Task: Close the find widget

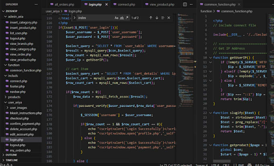Action: coord(168,18)
